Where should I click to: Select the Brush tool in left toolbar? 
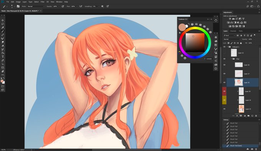[x=3, y=31]
